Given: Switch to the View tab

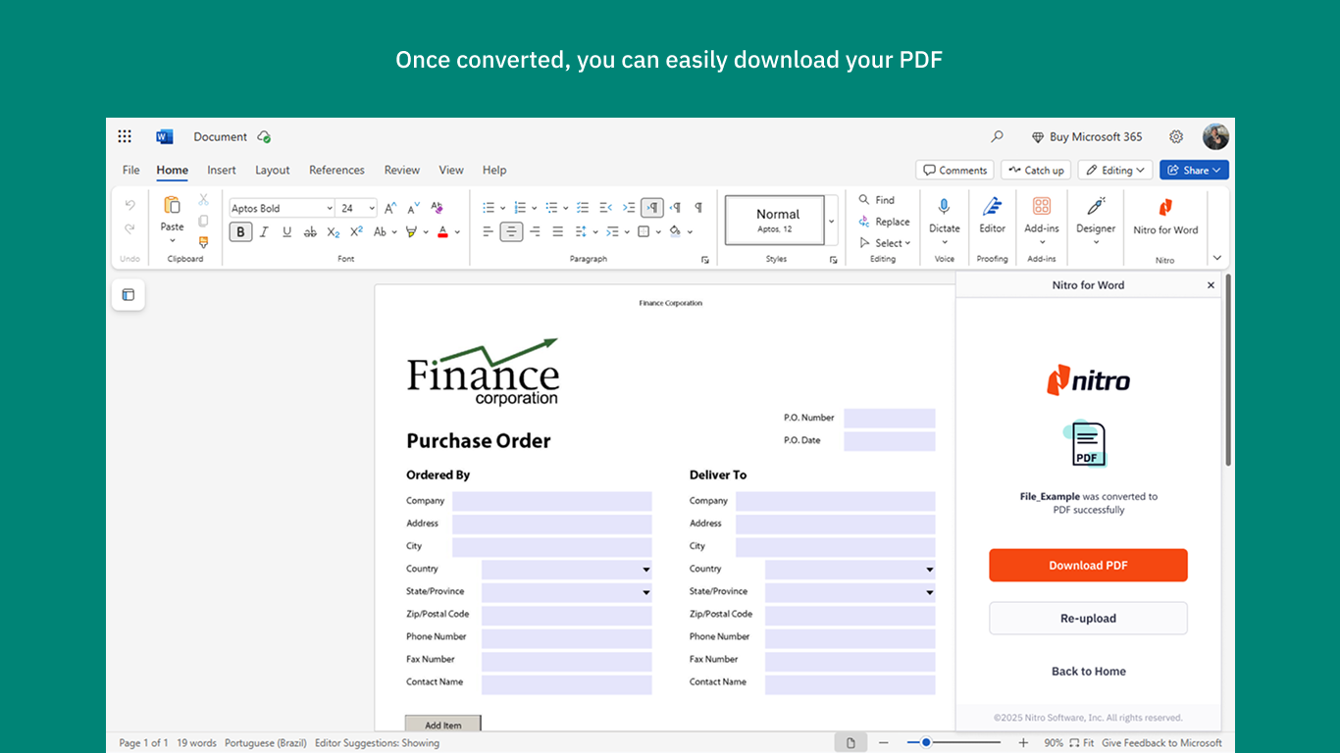Looking at the screenshot, I should coord(451,170).
